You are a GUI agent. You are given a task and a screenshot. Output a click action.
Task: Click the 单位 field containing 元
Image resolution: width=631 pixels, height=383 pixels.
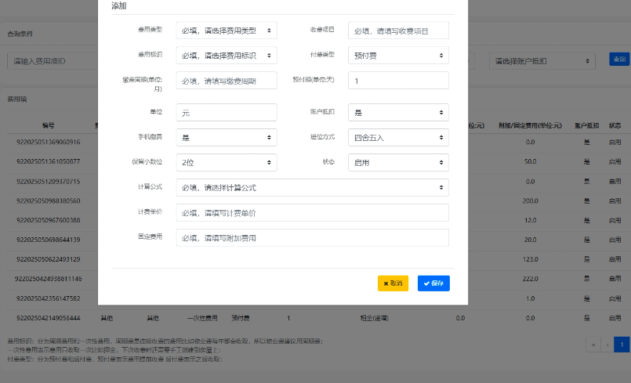227,112
